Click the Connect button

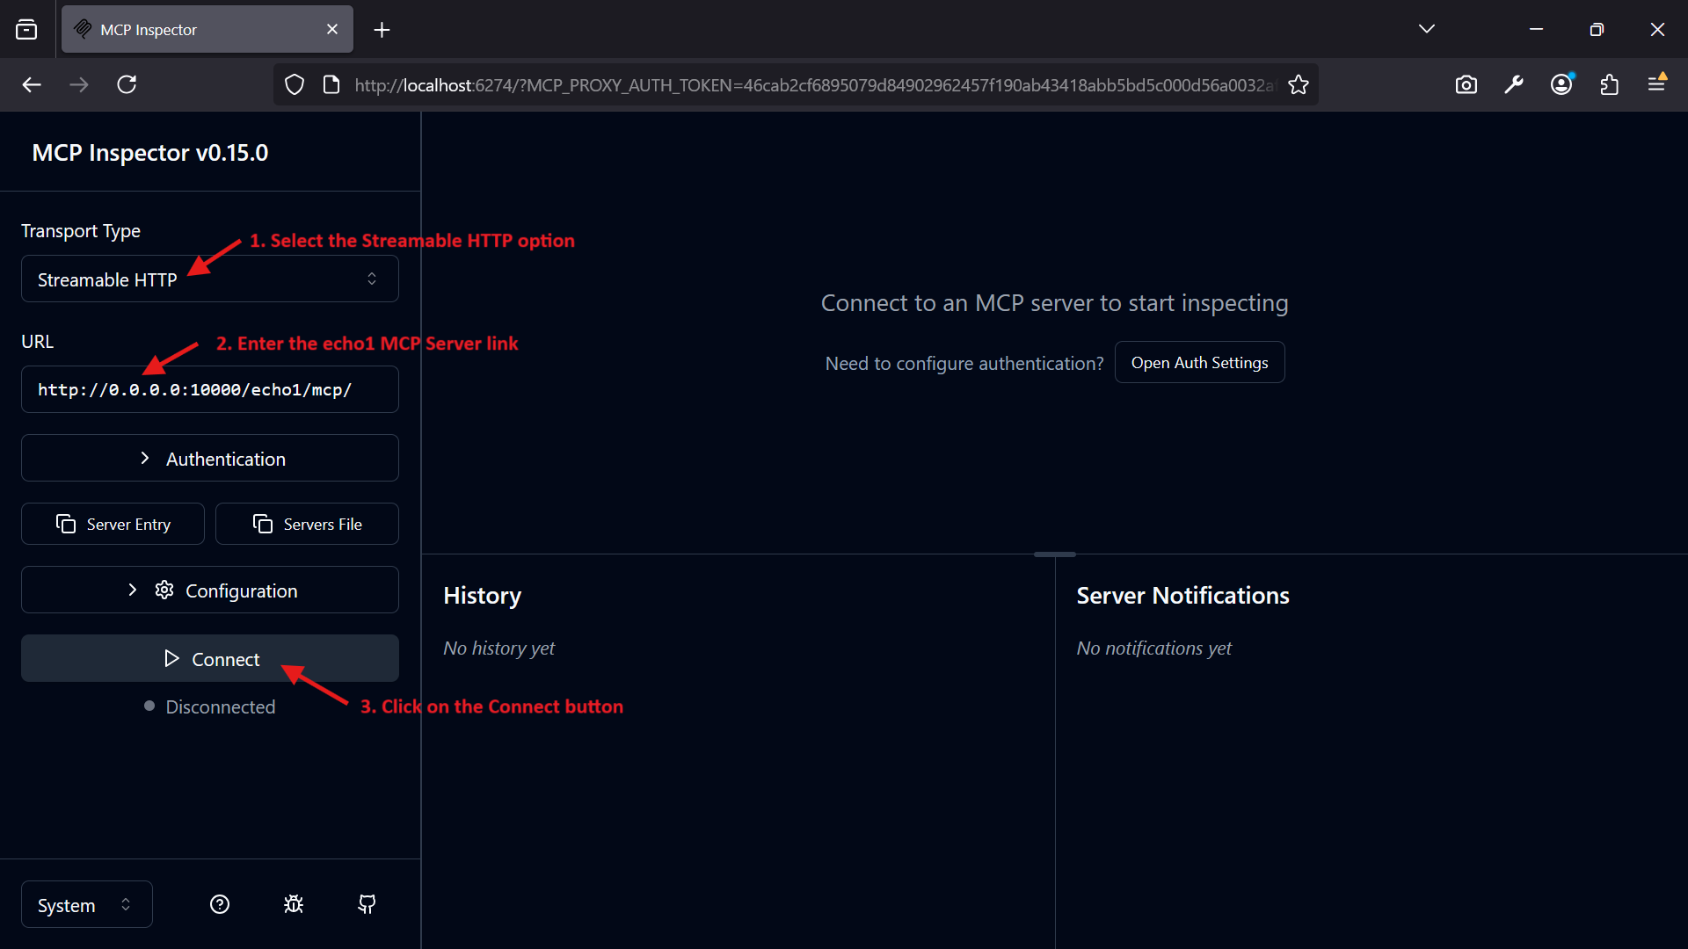point(210,659)
